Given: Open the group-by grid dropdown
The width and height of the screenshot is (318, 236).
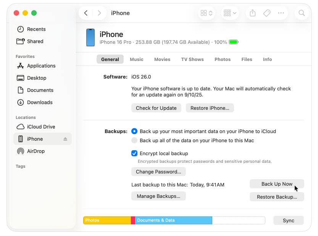Looking at the screenshot, I should (x=230, y=13).
